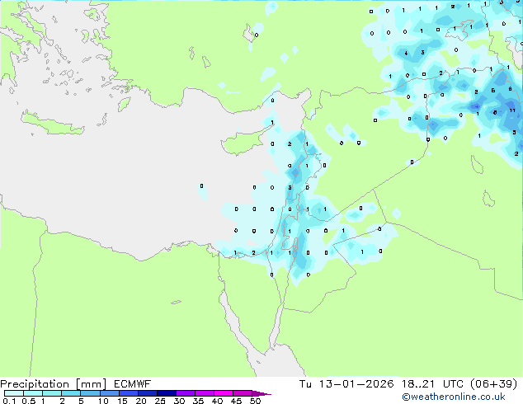Open the weatheronline.co.uk copyright link
523x404 pixels.
click(x=454, y=397)
